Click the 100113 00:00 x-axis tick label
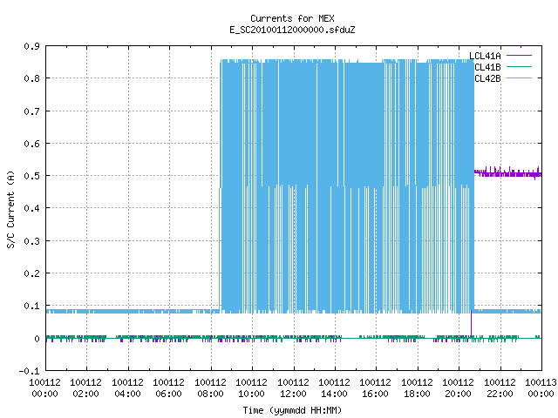The image size is (558, 418). (541, 388)
